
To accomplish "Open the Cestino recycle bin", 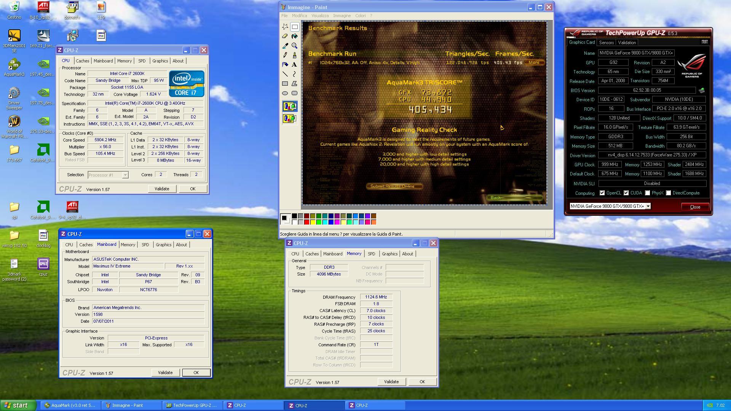I will (14, 10).
